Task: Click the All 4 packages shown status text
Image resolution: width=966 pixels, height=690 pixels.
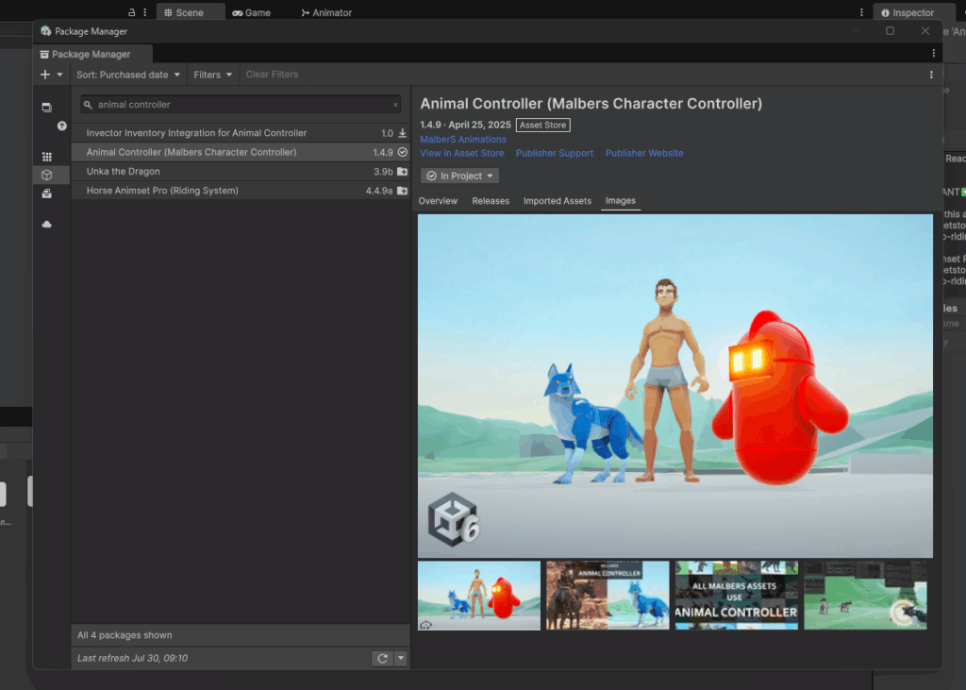Action: pos(125,635)
